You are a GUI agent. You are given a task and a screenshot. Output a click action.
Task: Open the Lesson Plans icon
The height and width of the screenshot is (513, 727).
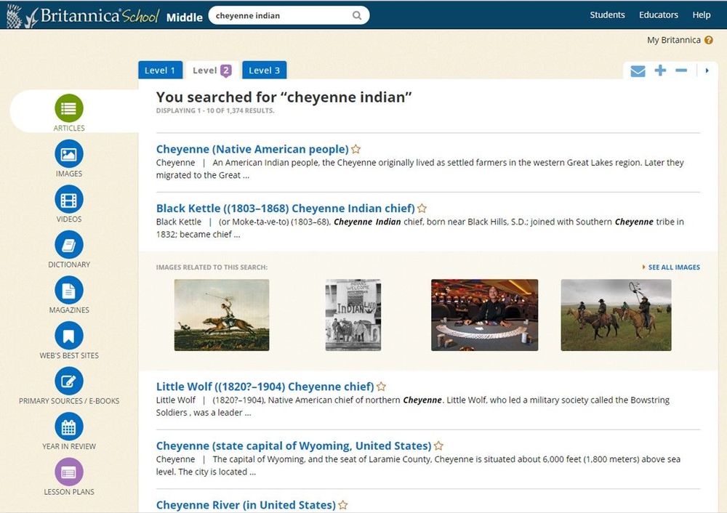pos(69,472)
